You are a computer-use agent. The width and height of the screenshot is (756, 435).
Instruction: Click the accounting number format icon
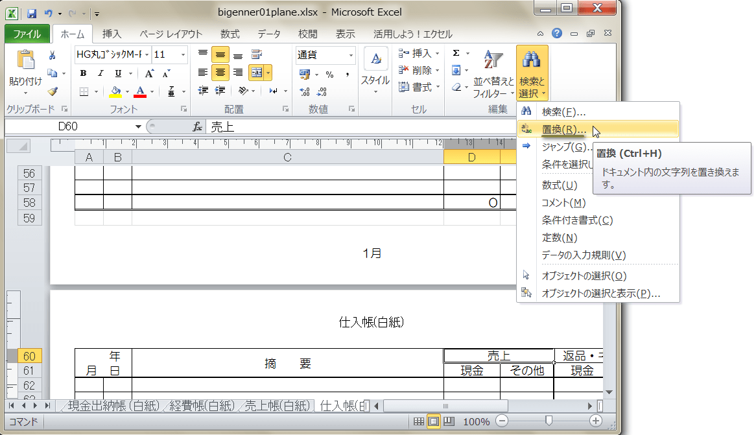304,75
